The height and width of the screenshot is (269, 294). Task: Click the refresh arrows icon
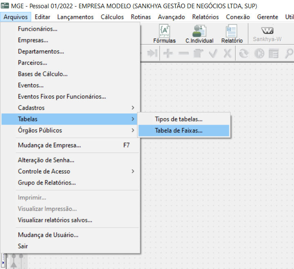244,53
